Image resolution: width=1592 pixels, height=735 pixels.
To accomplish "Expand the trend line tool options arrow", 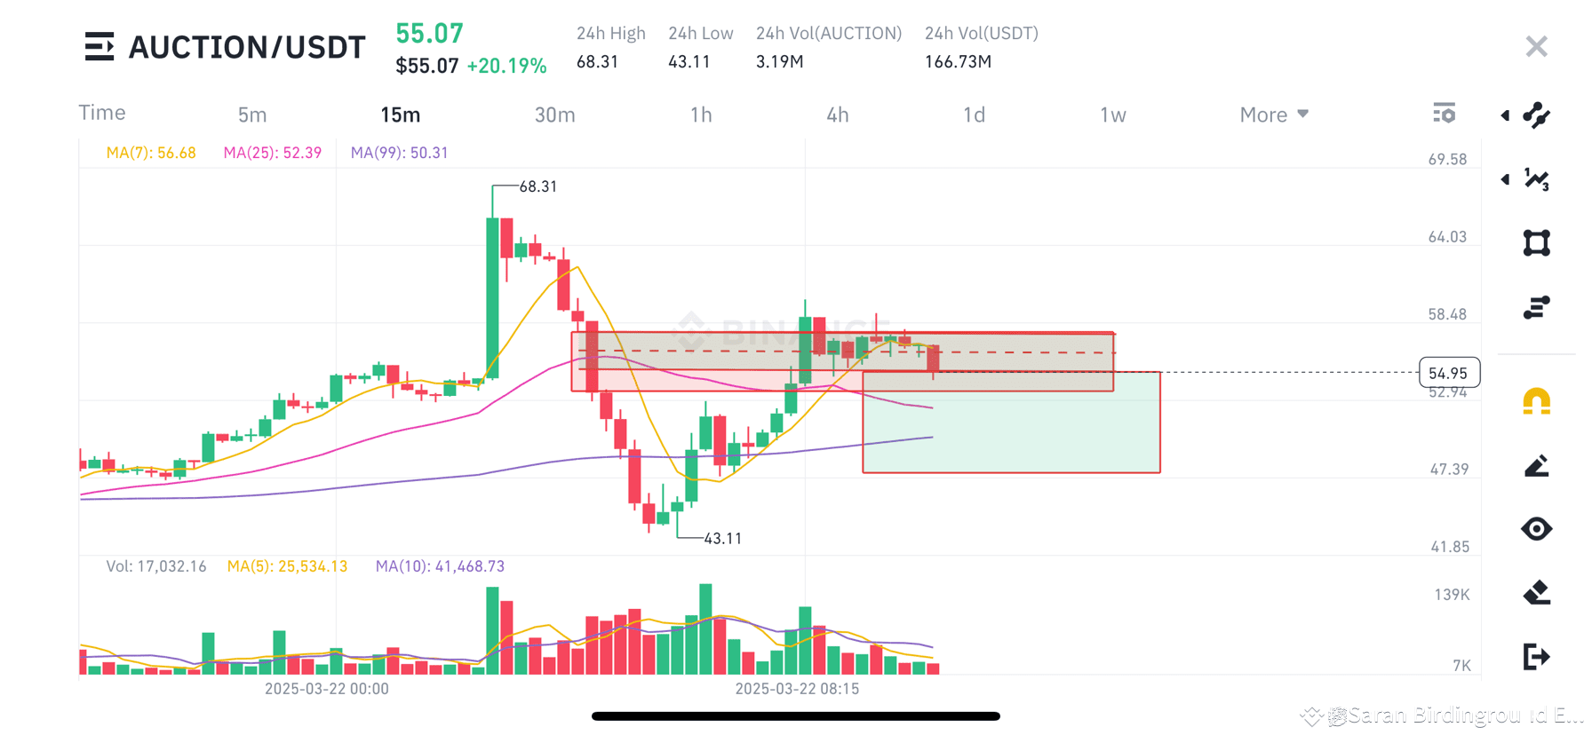I will coord(1505,115).
